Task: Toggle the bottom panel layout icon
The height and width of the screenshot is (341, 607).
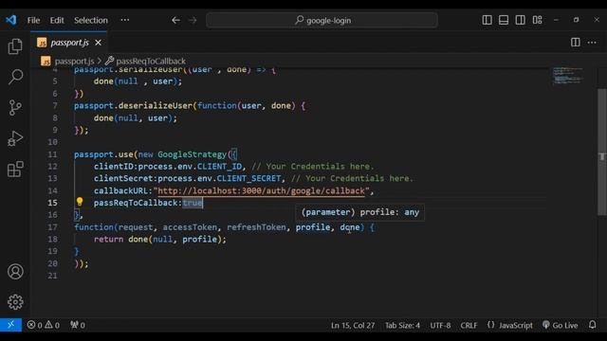Action: [x=504, y=20]
